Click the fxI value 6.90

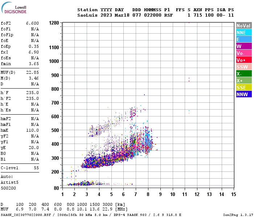pyautogui.click(x=34, y=52)
